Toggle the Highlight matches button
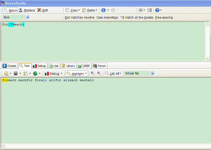Screen dimensions: 211x150 (75, 73)
